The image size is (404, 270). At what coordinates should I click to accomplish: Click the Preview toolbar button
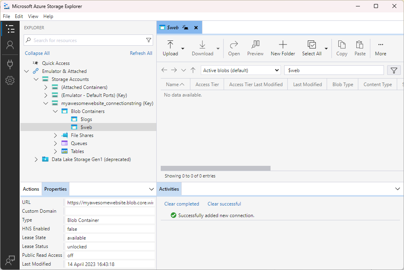click(255, 48)
